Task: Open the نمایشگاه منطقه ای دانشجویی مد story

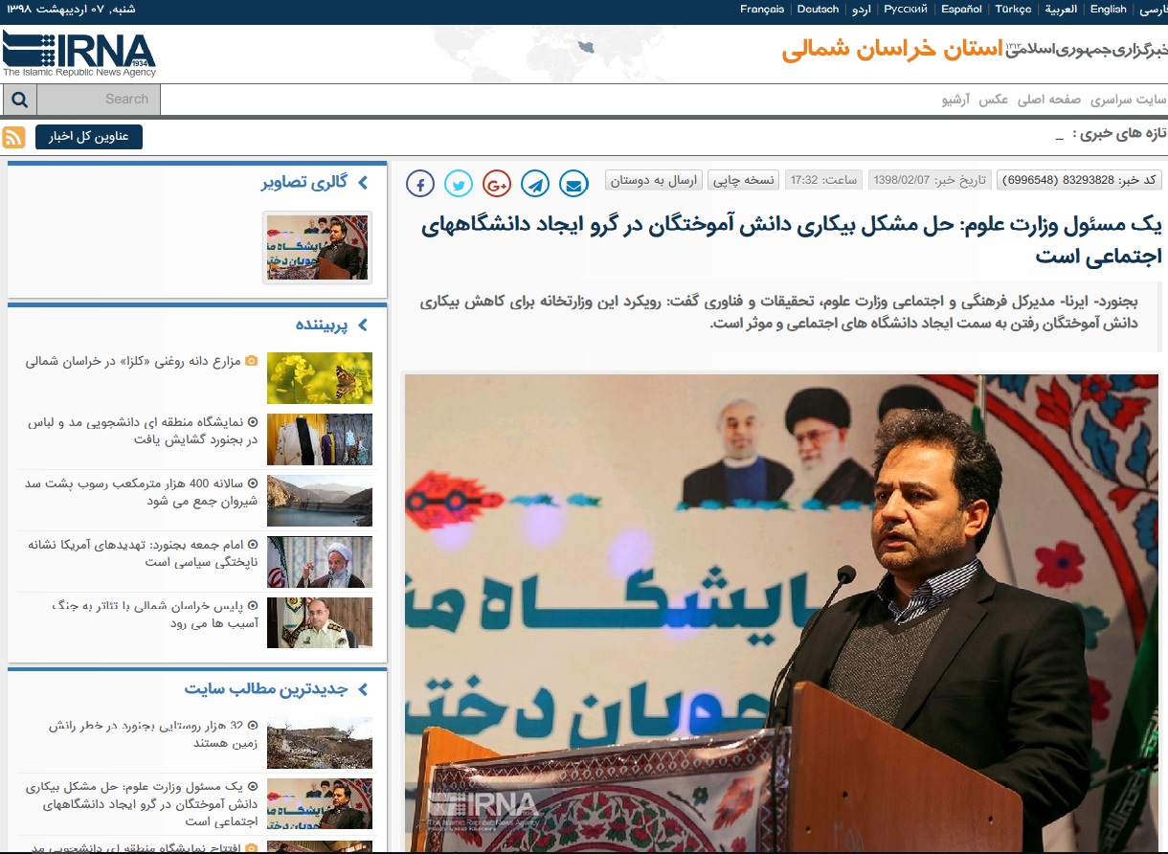Action: (x=143, y=431)
